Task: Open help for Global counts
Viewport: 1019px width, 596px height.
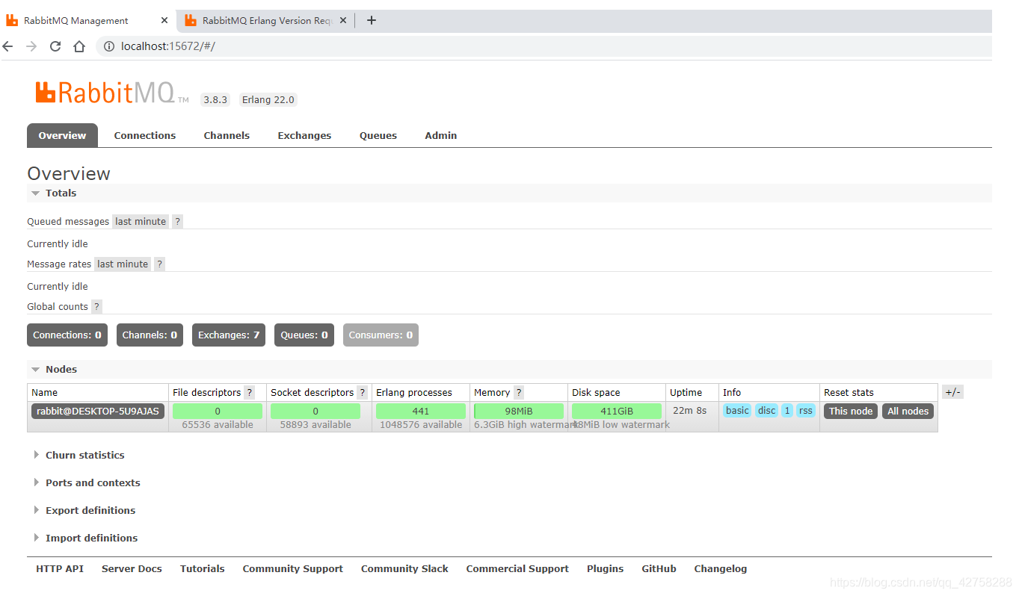Action: pyautogui.click(x=96, y=307)
